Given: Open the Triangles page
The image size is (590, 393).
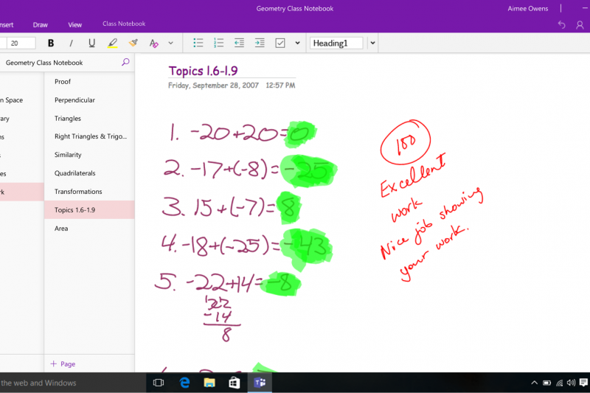Looking at the screenshot, I should pos(89,119).
